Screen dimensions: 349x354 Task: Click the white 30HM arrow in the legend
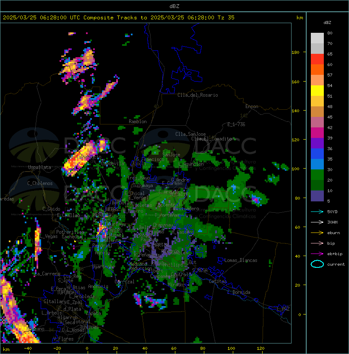point(317,222)
